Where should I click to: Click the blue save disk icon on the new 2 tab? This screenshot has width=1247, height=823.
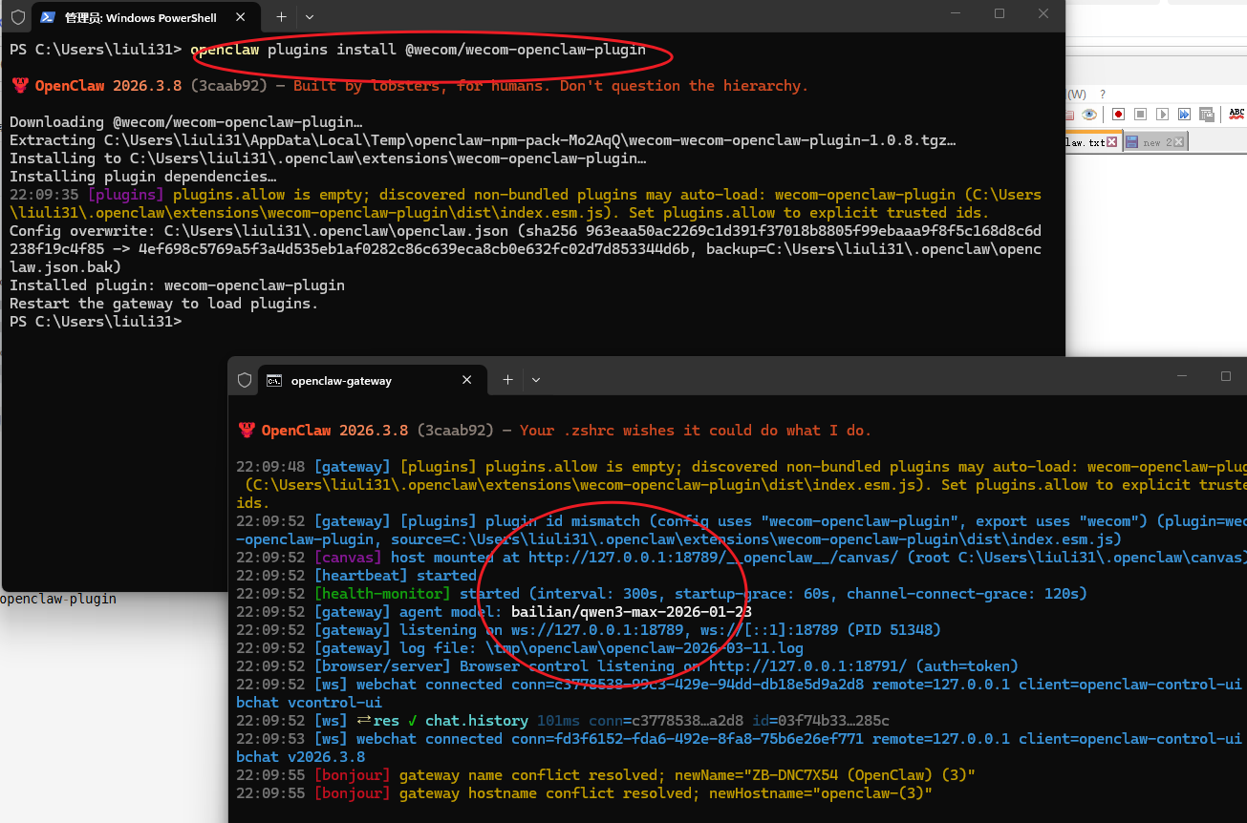pos(1132,142)
